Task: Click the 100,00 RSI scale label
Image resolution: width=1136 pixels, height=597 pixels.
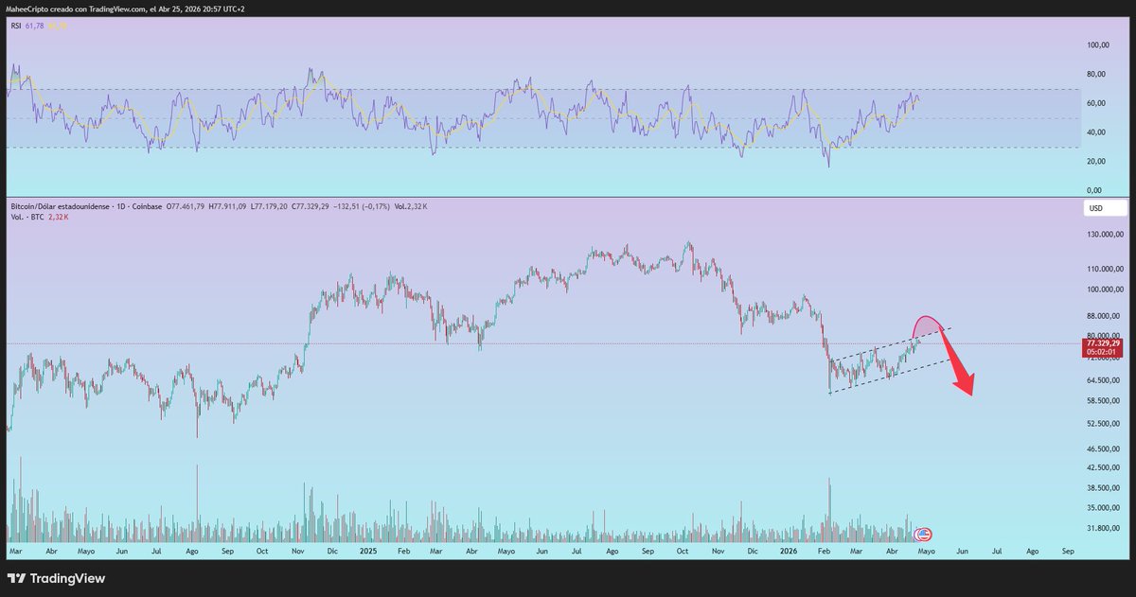Action: tap(1098, 44)
